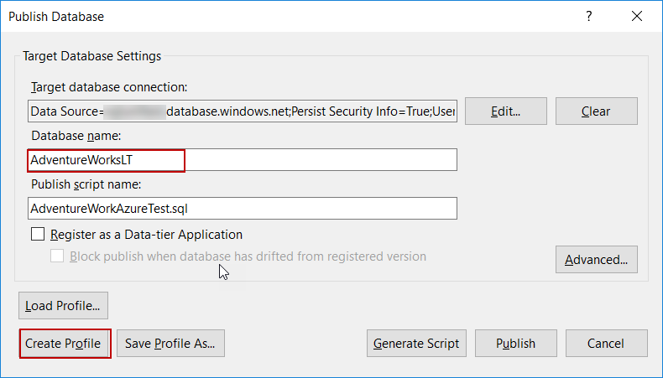Focus the AdventureWorksLT database name field

click(x=242, y=160)
